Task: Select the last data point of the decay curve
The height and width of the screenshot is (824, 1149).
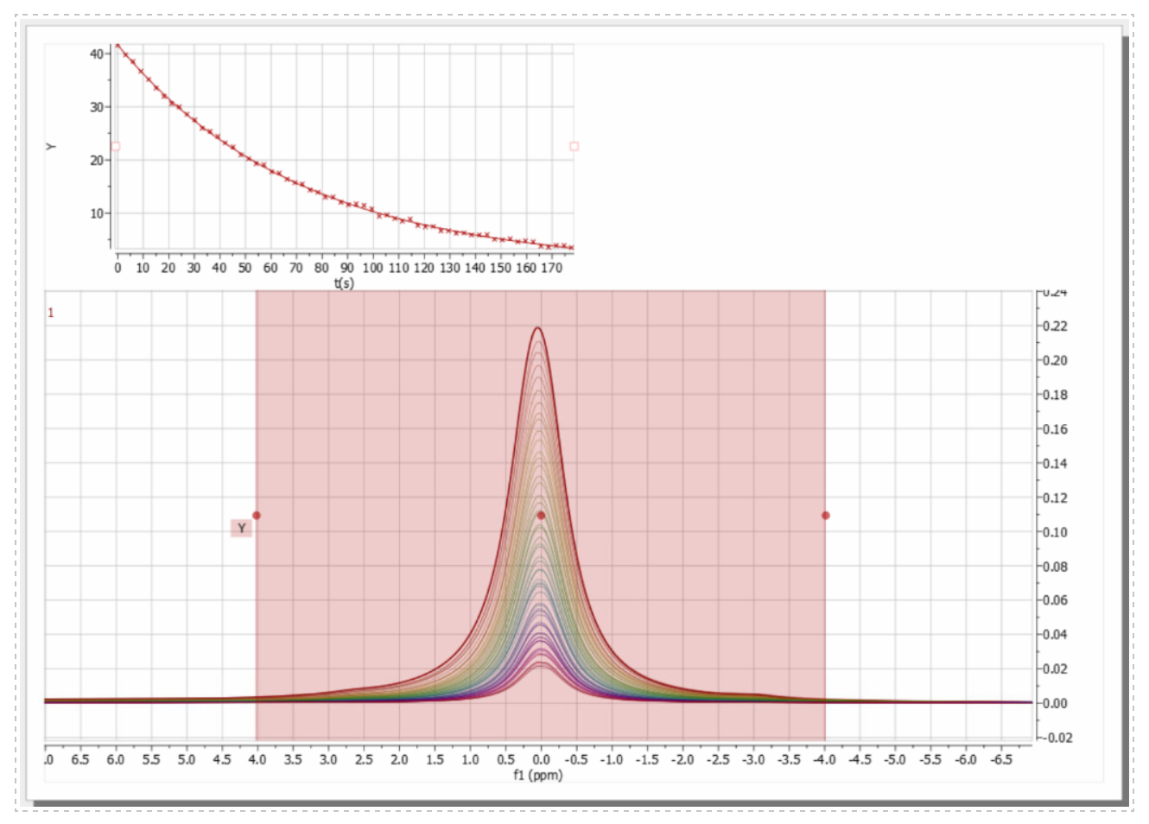Action: pyautogui.click(x=571, y=247)
